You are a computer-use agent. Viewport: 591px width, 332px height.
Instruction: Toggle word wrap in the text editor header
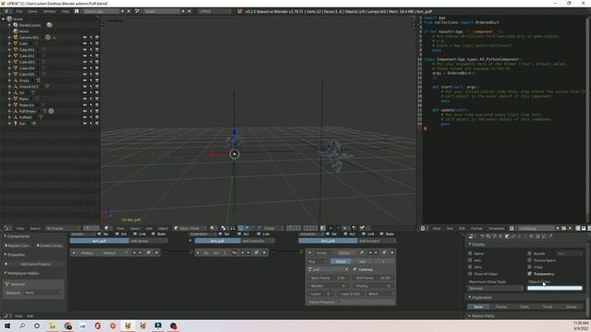584,228
